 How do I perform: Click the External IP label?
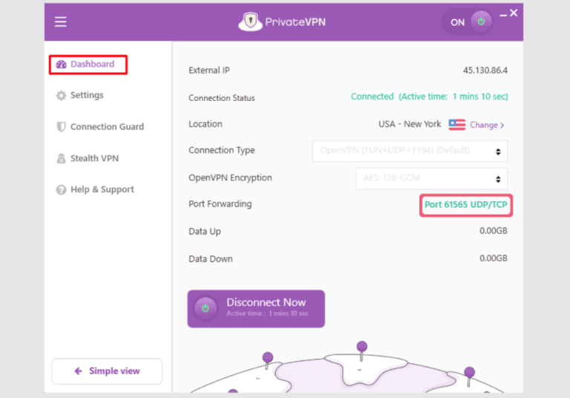coord(209,71)
